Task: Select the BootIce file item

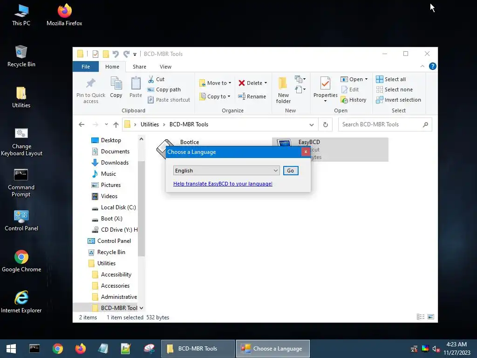Action: coord(189,142)
